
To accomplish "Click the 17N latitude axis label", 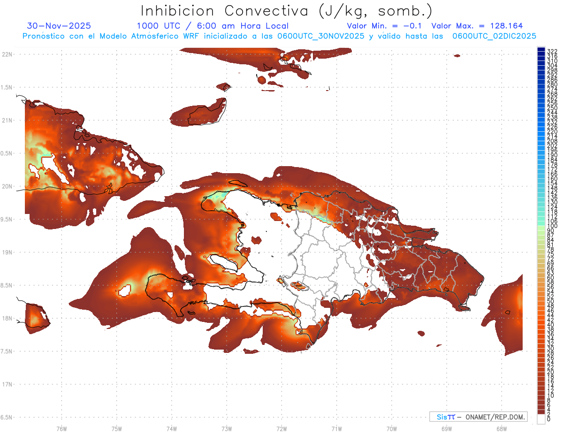I will (7, 384).
